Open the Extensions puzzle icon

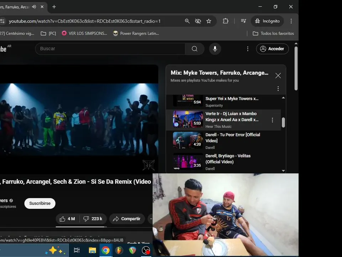tap(226, 21)
